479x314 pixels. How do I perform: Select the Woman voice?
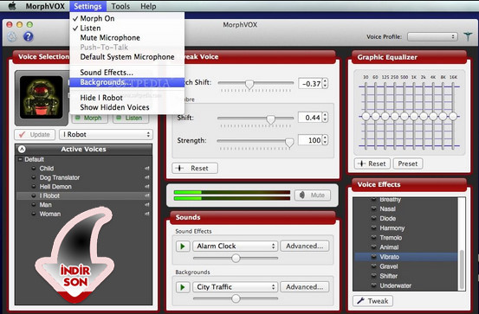click(49, 214)
